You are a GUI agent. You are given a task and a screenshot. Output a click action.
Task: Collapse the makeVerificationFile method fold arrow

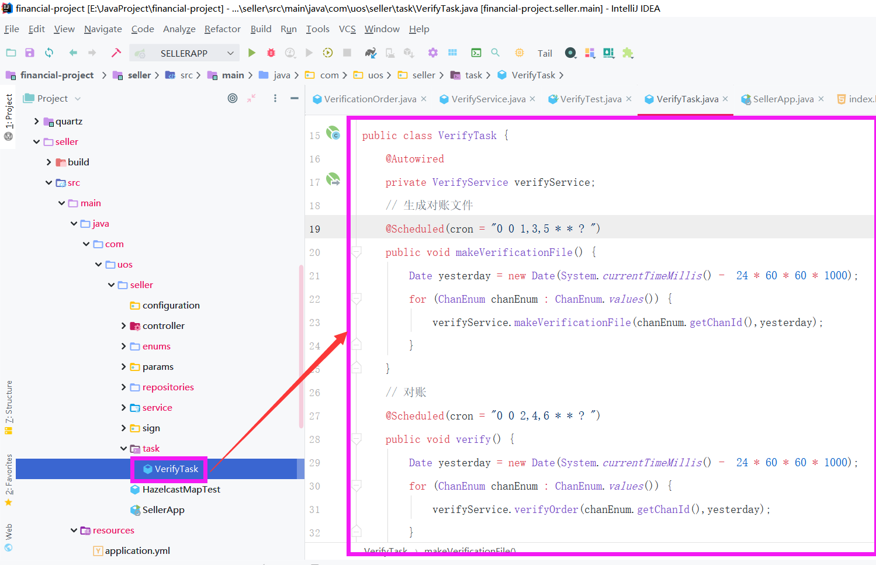point(355,252)
